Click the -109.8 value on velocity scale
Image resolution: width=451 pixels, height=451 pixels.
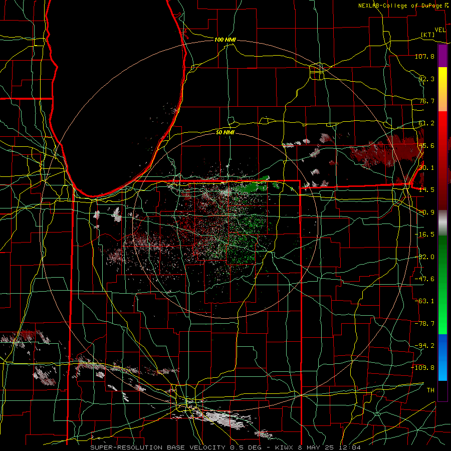click(423, 368)
